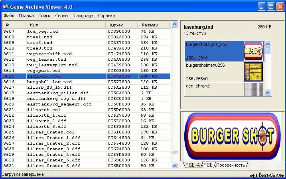Click the file list scrollbar thumb
This screenshot has width=286, height=179.
pyautogui.click(x=175, y=152)
